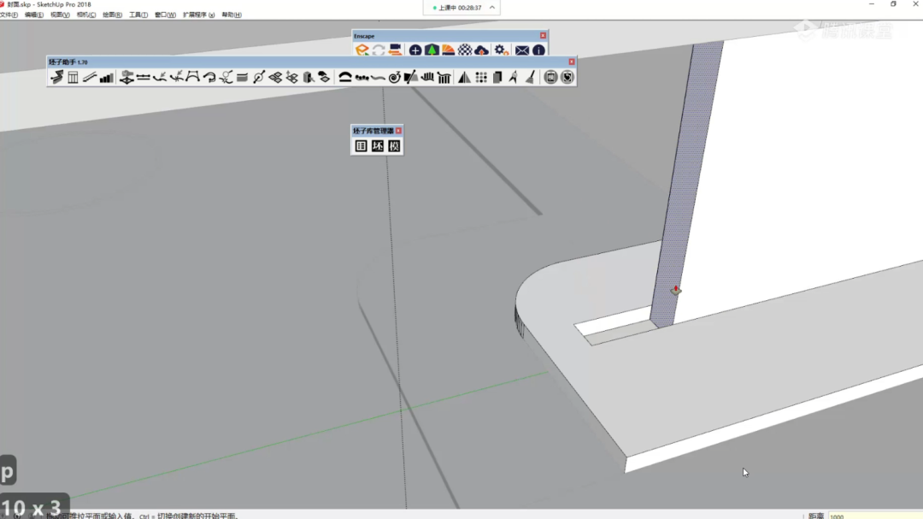Click the 模 button in 坯子库管理器
This screenshot has width=923, height=519.
click(x=394, y=146)
